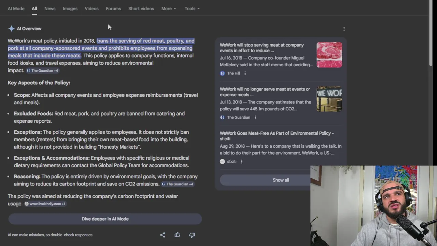Viewport: 437px width, 246px height.
Task: Click the 'Excluded Foods:' bullet label
Action: coord(33,113)
